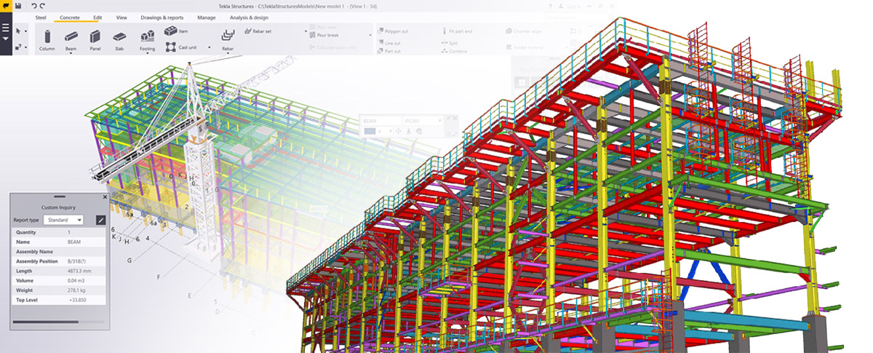
Task: Switch to the Concrete tab
Action: tap(70, 17)
